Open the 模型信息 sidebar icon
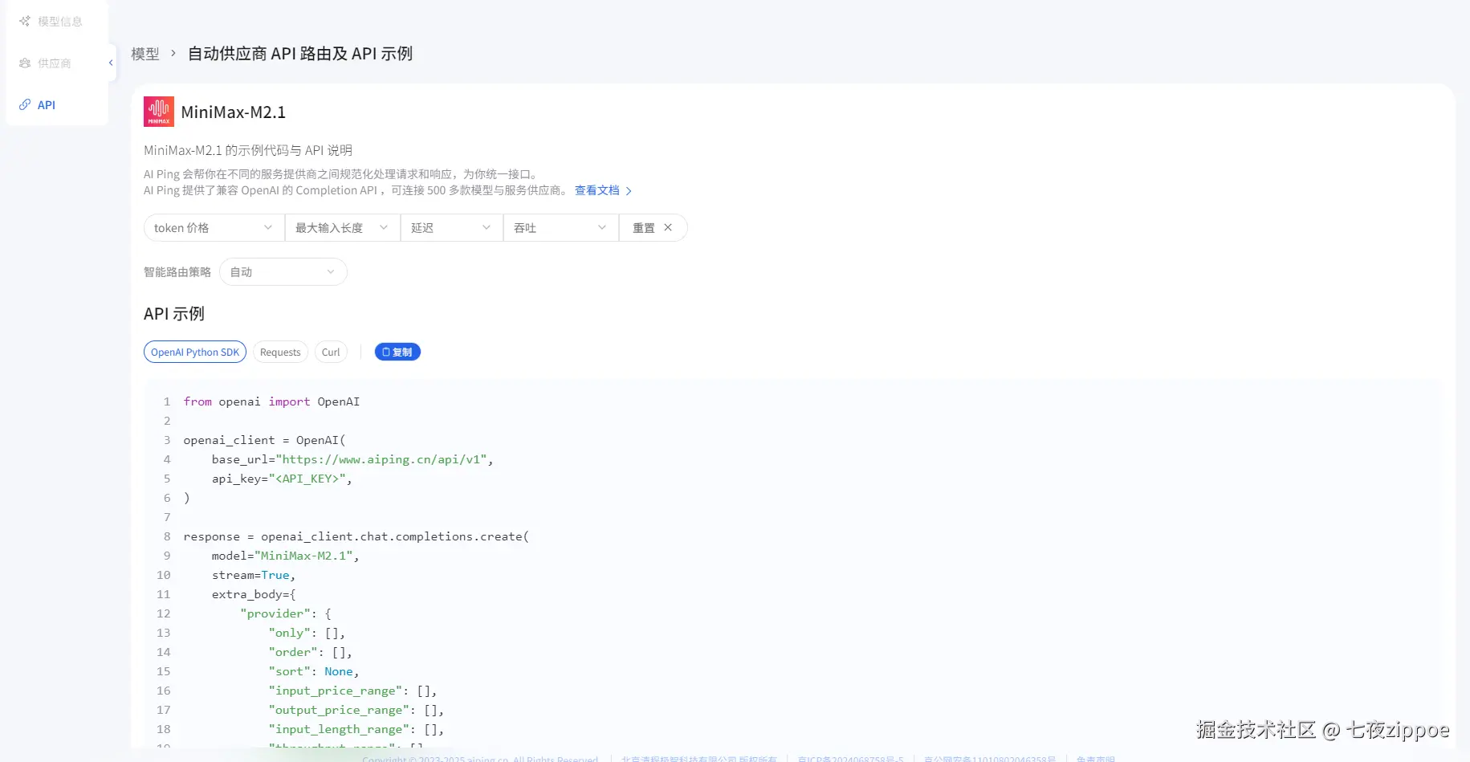1470x762 pixels. click(x=25, y=22)
